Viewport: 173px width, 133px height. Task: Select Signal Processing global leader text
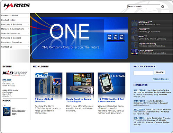[152, 45]
